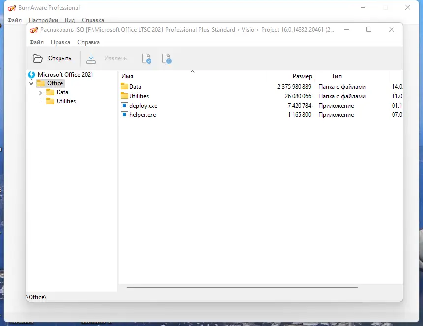
Task: Click the Utilities folder icon in tree
Action: pos(50,101)
